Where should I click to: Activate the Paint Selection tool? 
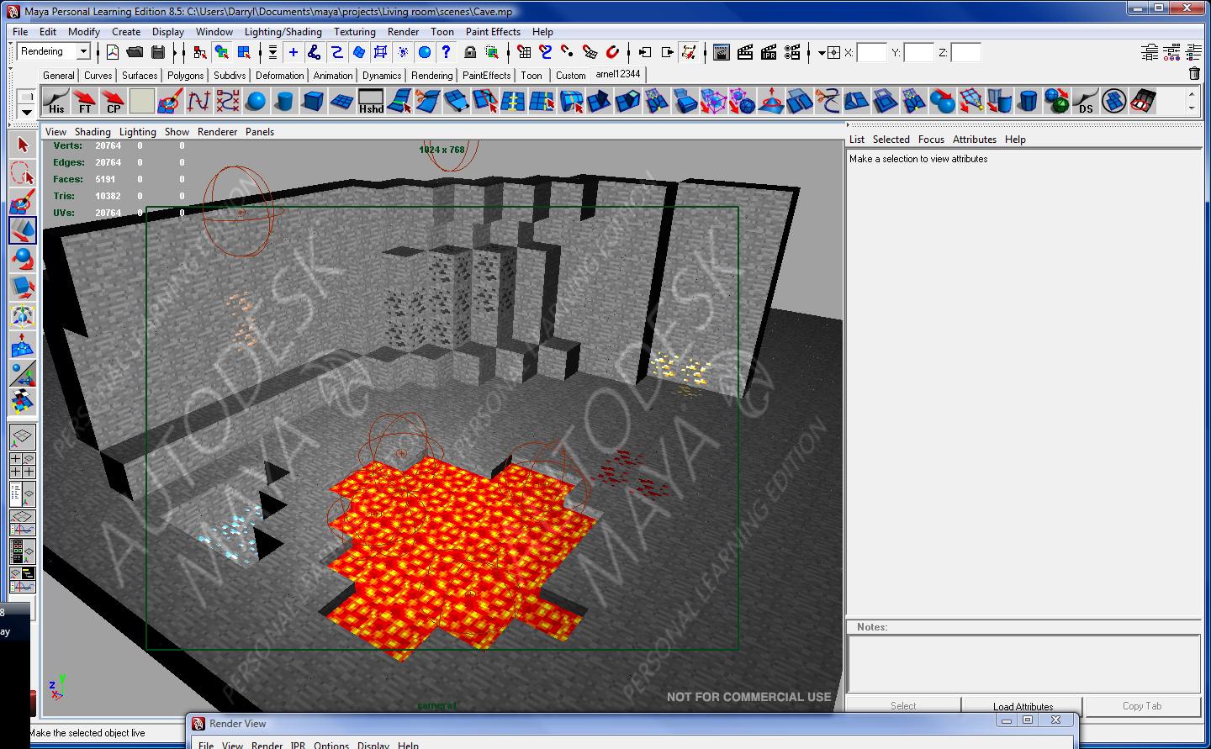point(23,203)
